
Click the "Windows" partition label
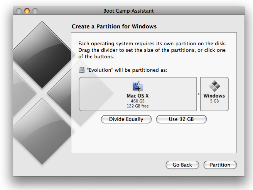point(214,96)
